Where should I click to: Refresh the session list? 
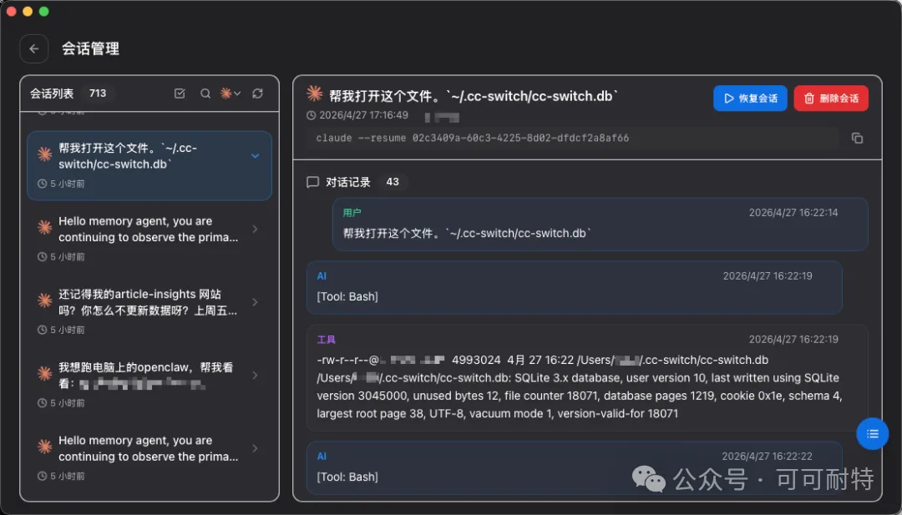(258, 93)
